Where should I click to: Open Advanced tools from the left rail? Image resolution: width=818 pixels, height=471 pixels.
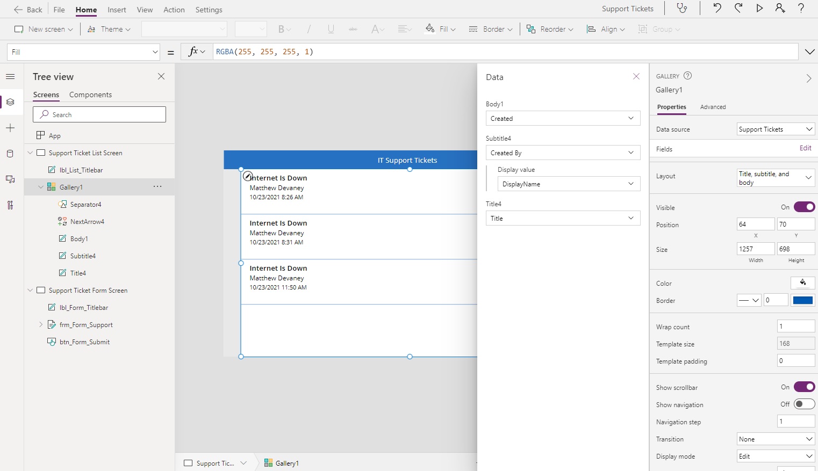point(10,205)
